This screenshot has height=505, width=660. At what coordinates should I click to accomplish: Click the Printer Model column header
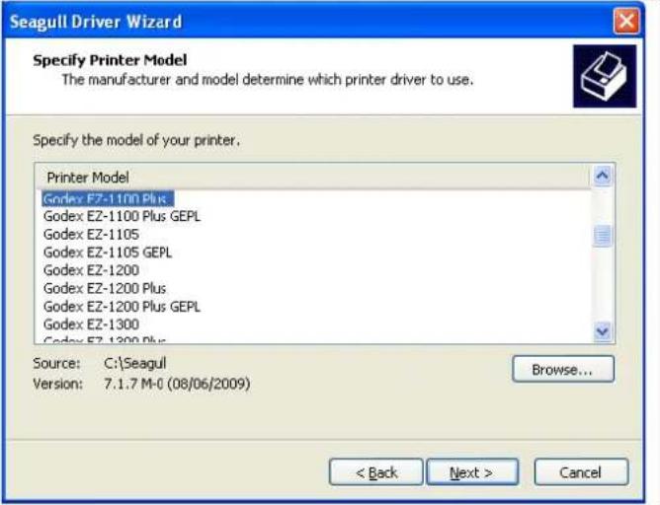click(313, 178)
